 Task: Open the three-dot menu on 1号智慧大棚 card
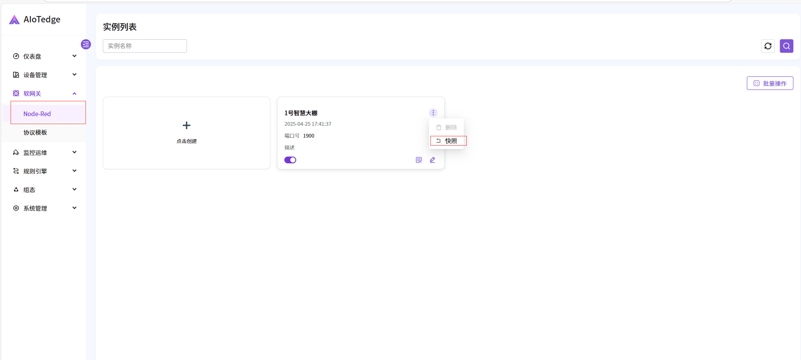433,113
